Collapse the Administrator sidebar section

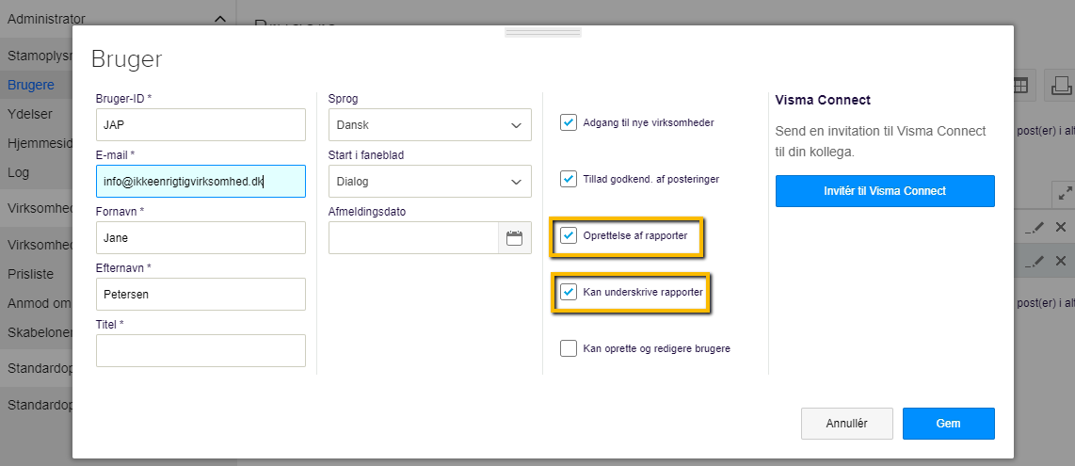219,19
